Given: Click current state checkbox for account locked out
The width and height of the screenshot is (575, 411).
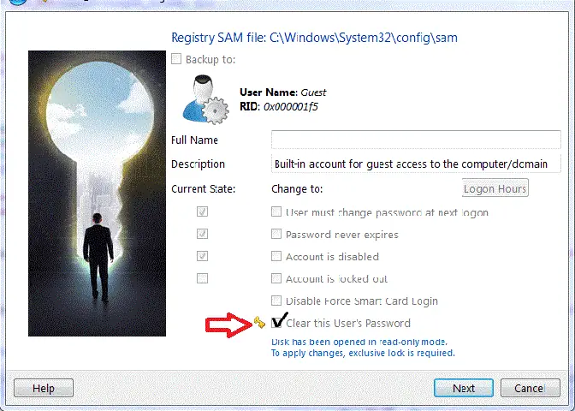Looking at the screenshot, I should click(x=203, y=278).
